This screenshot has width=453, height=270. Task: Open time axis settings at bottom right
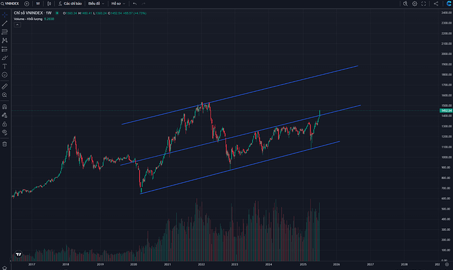click(x=447, y=264)
